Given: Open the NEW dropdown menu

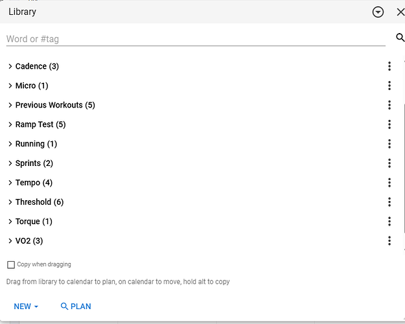Looking at the screenshot, I should (26, 307).
